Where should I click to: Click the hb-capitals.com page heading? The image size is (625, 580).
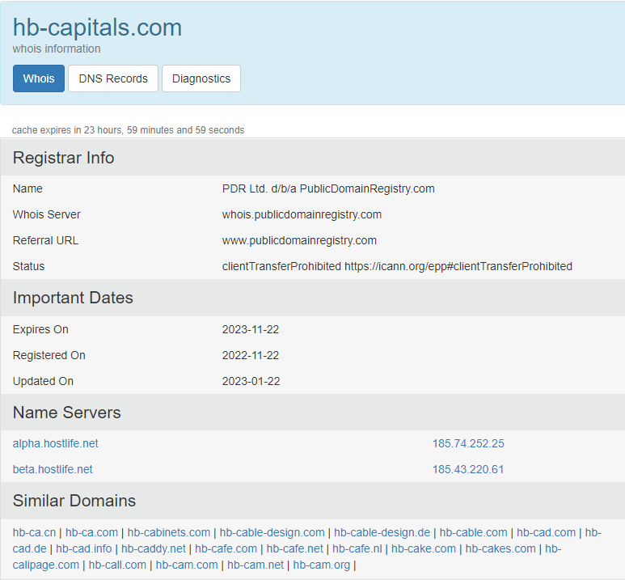coord(97,28)
